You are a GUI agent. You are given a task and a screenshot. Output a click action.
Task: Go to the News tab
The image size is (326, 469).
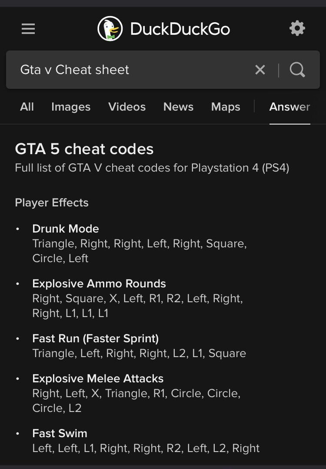[178, 107]
